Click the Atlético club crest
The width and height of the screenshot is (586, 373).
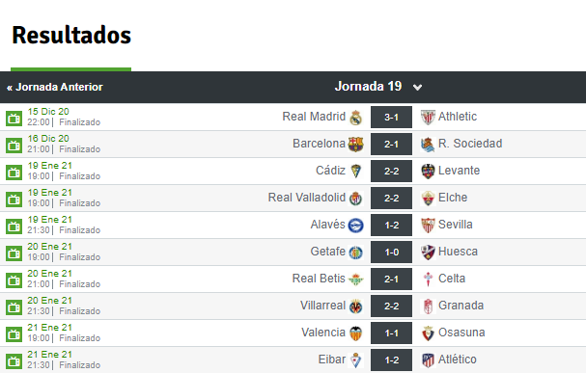point(428,360)
